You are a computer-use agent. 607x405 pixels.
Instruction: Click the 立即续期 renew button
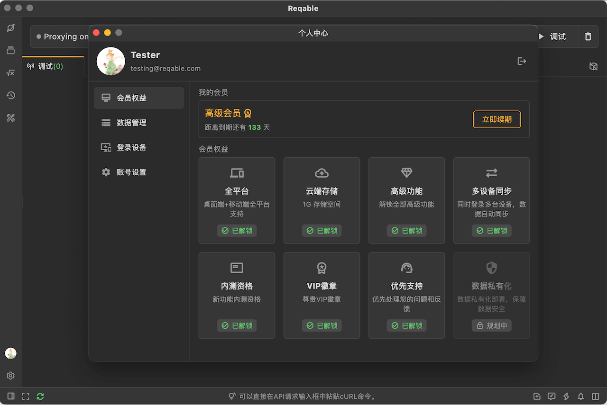click(497, 119)
